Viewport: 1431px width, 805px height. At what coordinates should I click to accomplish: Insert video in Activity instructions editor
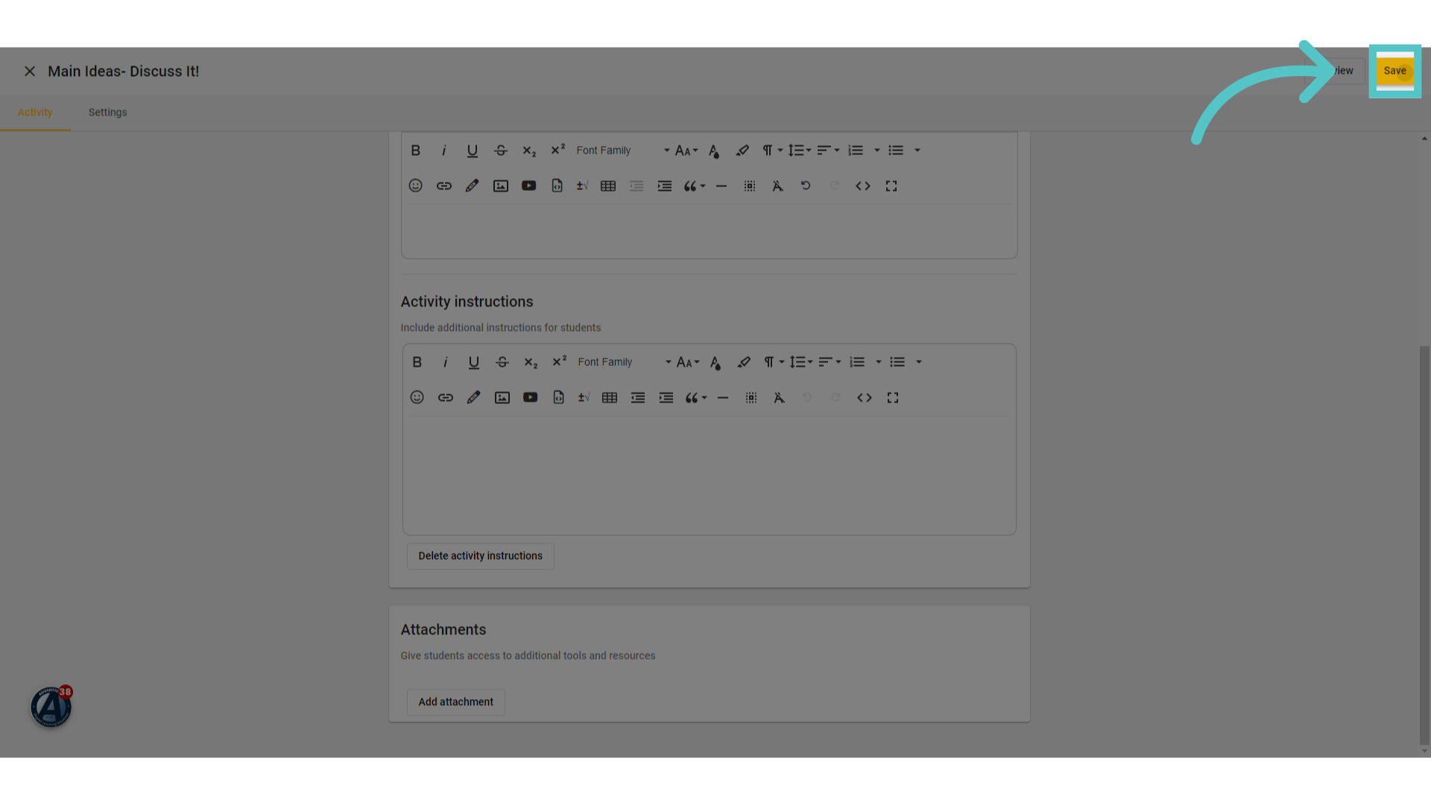531,397
